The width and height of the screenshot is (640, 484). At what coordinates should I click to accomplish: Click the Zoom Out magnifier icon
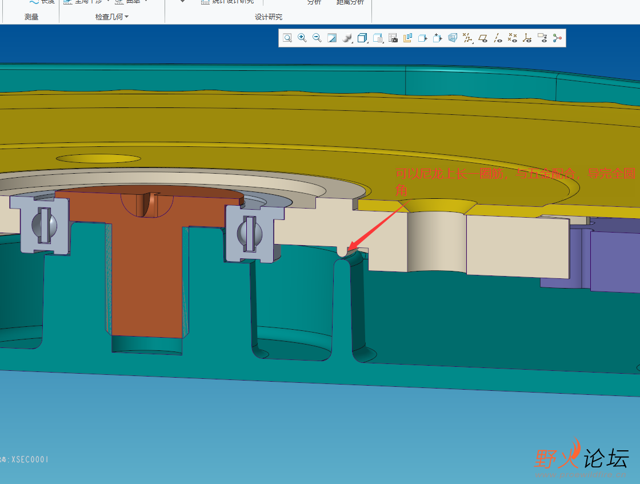[317, 38]
